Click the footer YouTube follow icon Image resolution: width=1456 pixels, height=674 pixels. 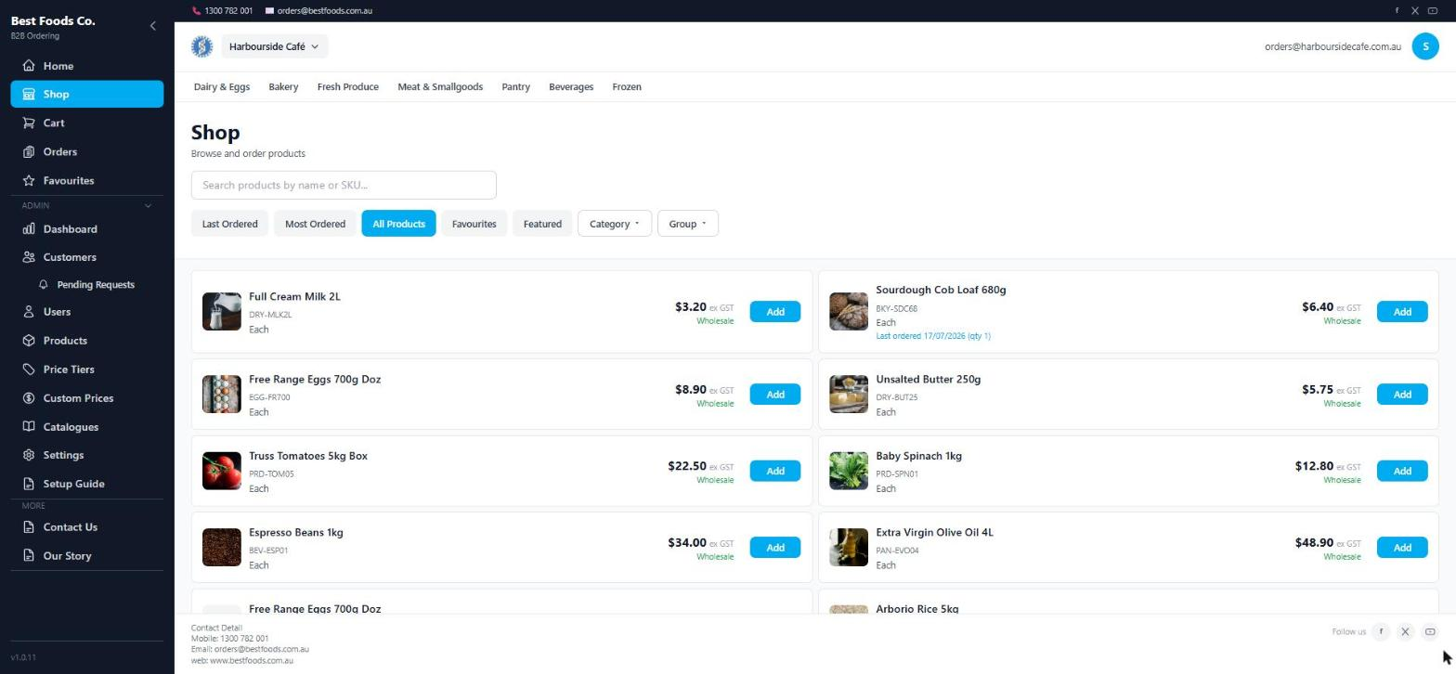point(1430,631)
